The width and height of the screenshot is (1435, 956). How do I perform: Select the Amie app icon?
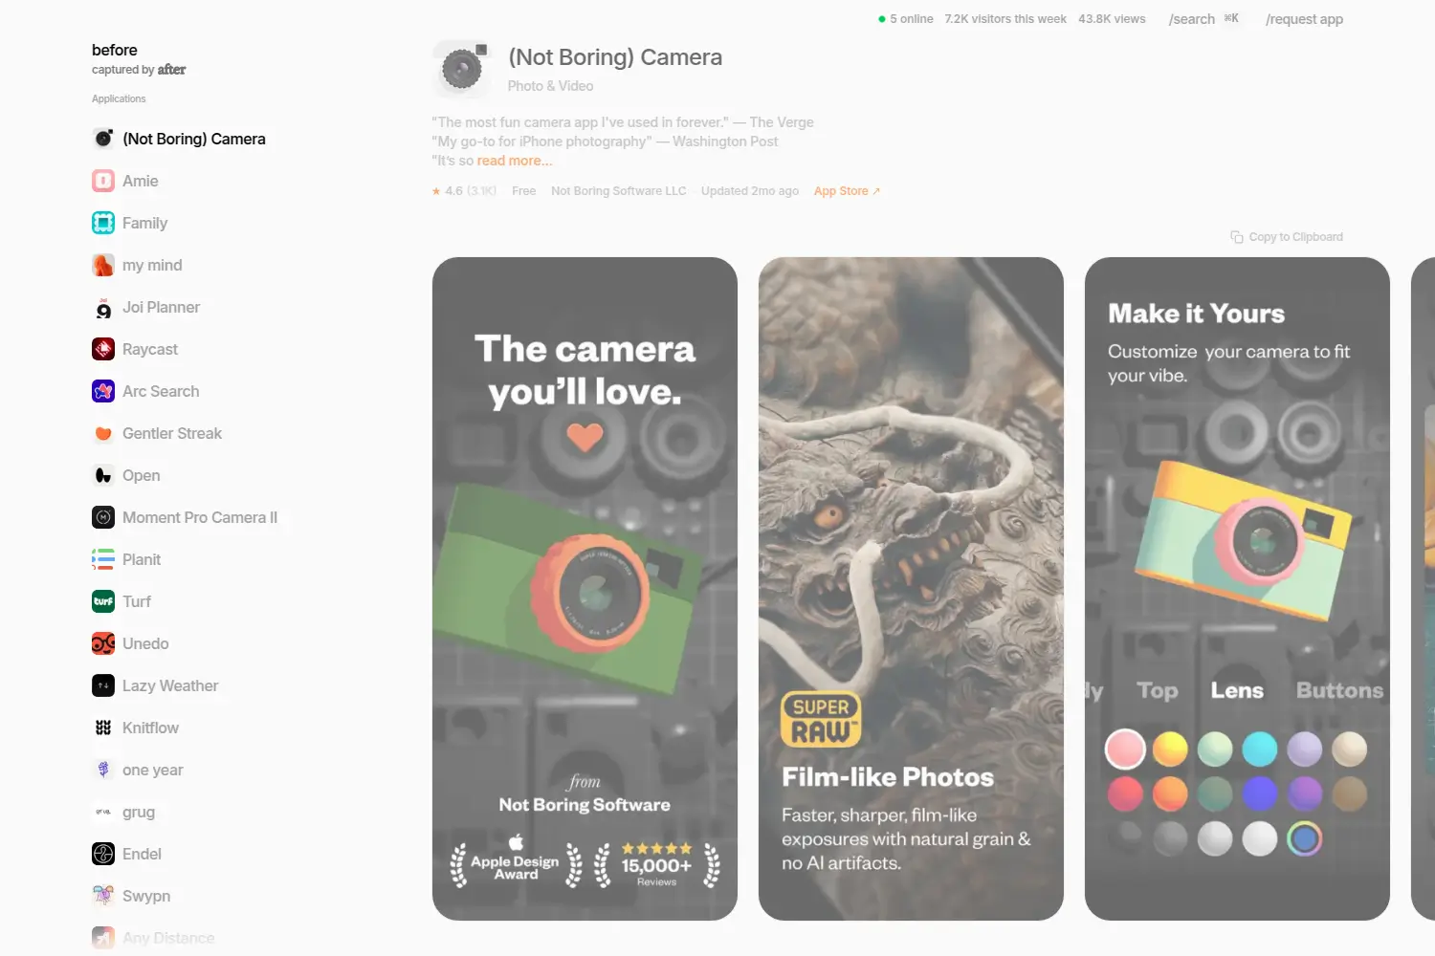click(x=103, y=181)
